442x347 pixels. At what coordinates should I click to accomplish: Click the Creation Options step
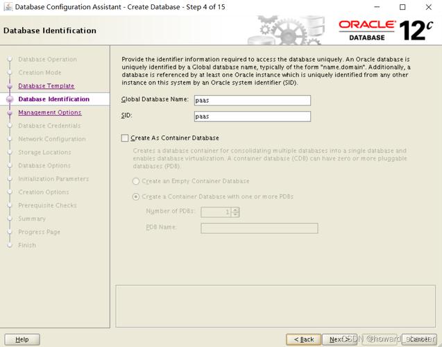click(44, 192)
